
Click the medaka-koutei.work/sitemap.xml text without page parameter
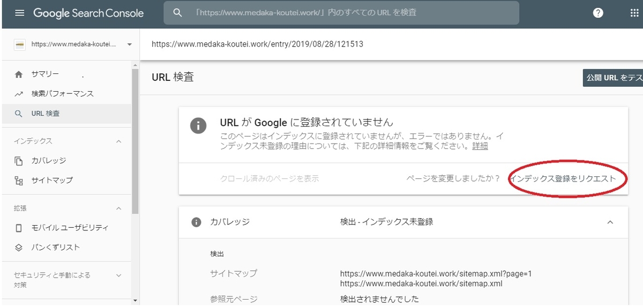click(421, 283)
